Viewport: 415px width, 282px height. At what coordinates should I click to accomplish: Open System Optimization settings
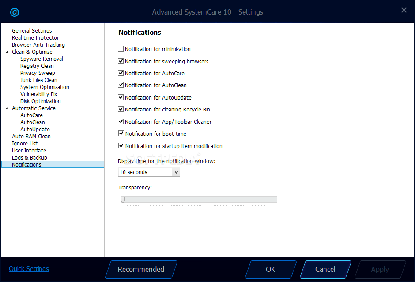click(45, 87)
